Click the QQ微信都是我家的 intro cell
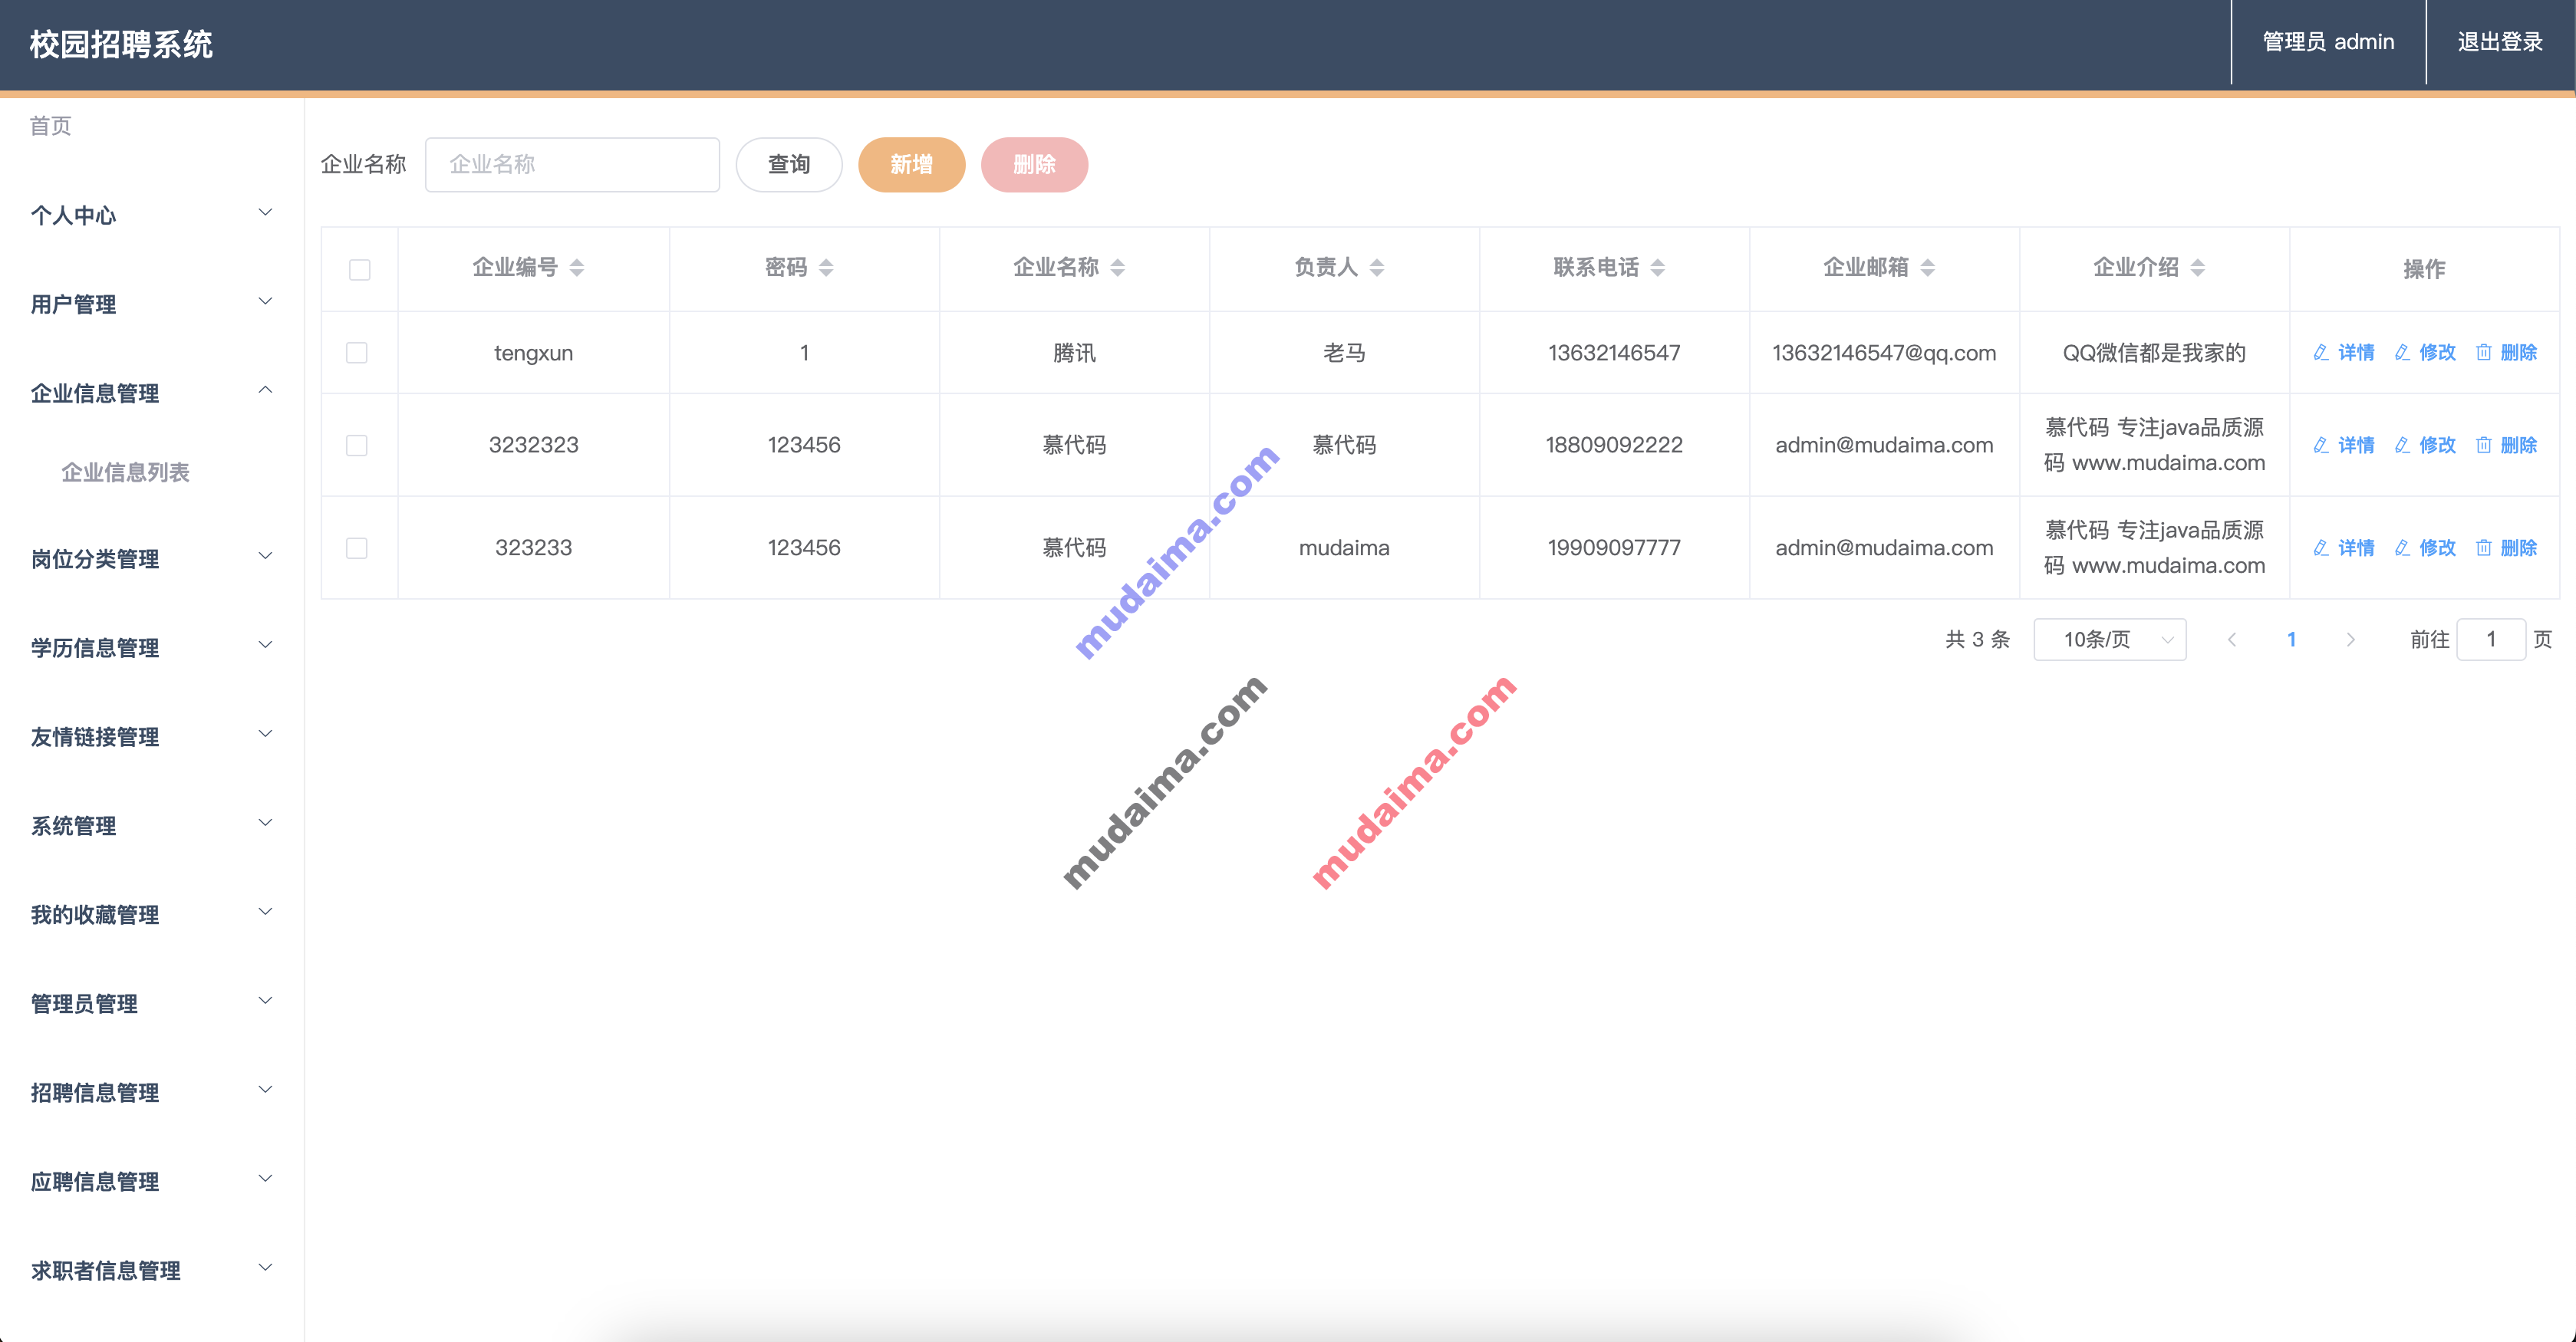 click(x=2154, y=353)
